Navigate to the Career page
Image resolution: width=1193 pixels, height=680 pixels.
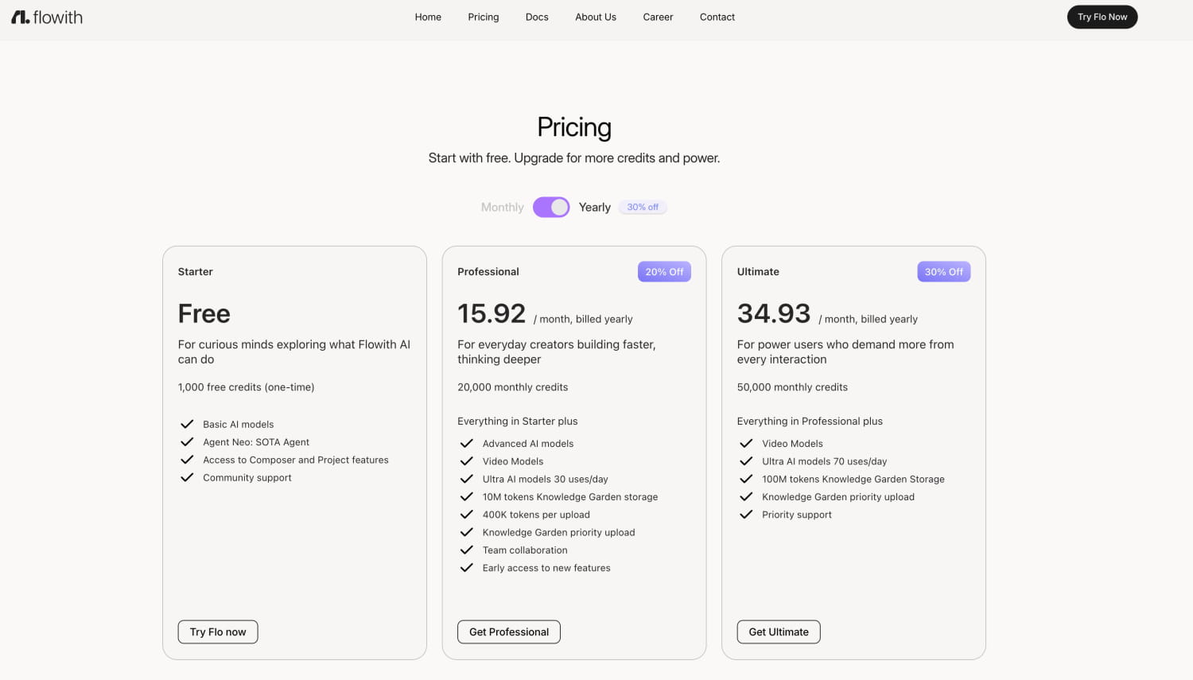pyautogui.click(x=658, y=17)
